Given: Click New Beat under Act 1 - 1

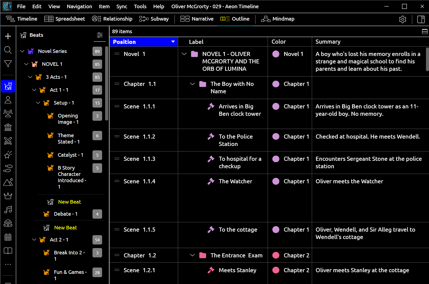Looking at the screenshot, I should (x=66, y=228).
